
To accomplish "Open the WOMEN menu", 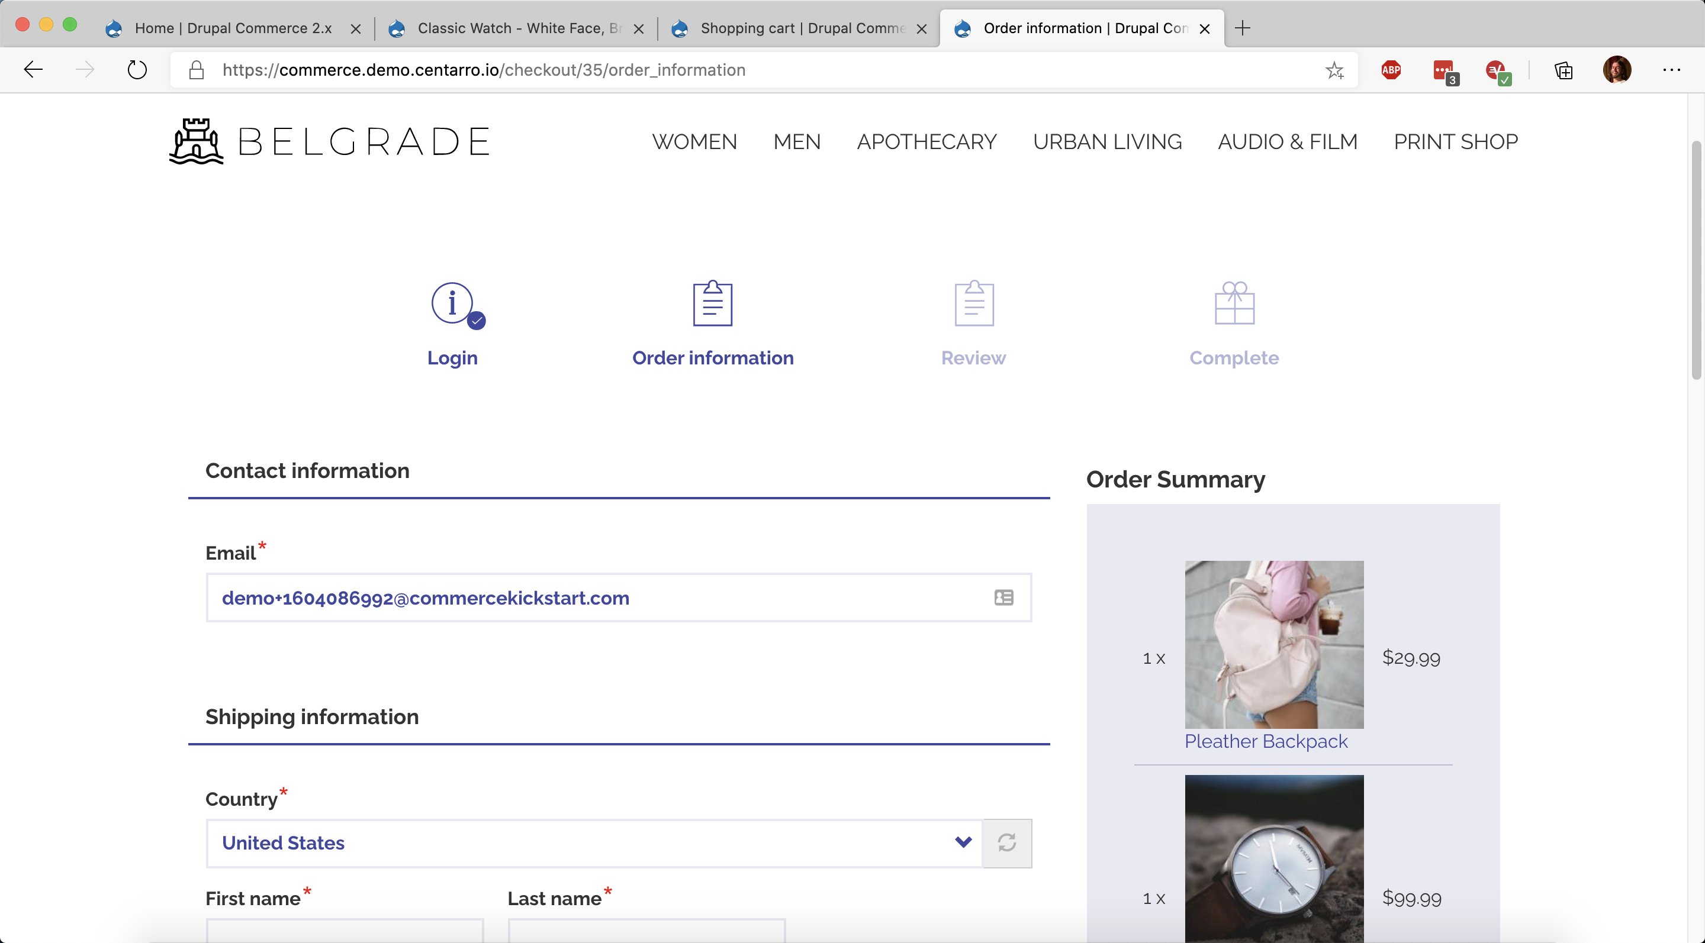I will pos(694,141).
